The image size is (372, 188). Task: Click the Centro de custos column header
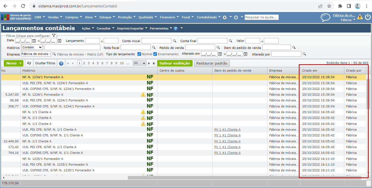(x=185, y=71)
